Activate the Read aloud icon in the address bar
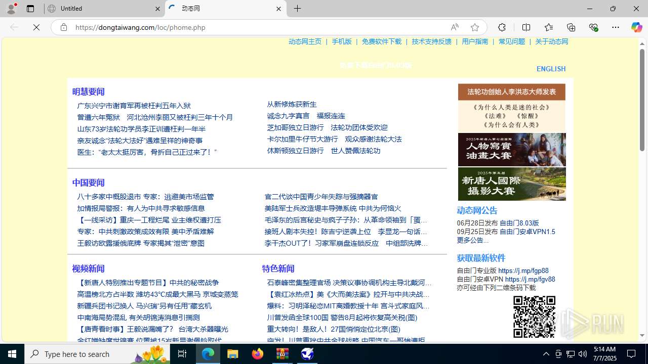This screenshot has width=648, height=364. point(454,27)
